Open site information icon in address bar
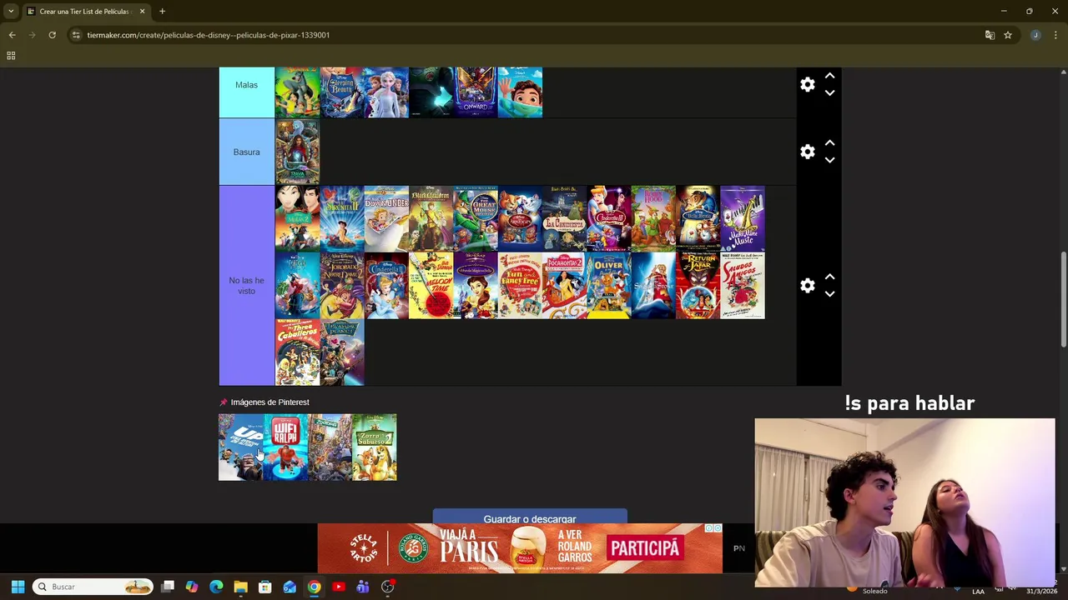1068x600 pixels. 76,35
